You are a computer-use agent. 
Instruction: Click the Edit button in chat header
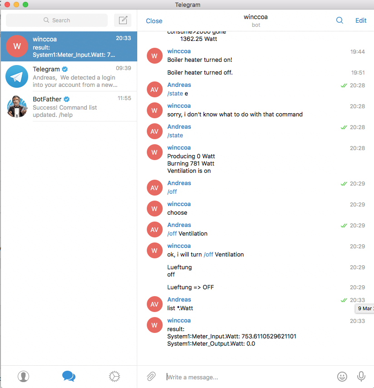coord(361,20)
